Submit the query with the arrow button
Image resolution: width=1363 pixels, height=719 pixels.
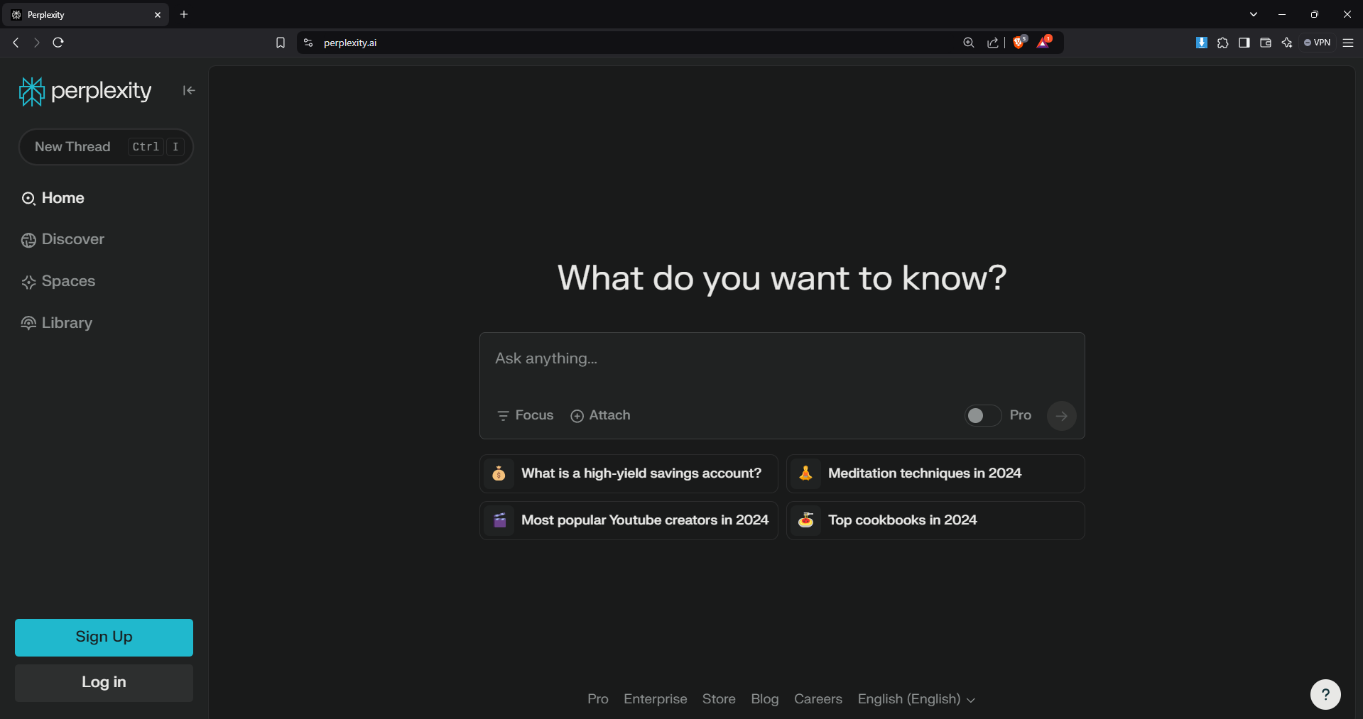click(x=1061, y=416)
